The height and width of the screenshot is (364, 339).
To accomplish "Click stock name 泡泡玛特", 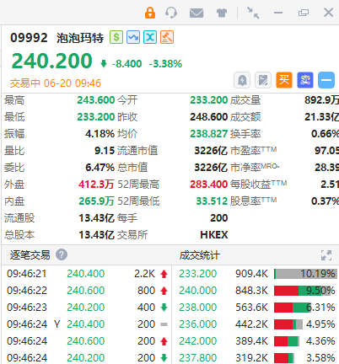I will tap(80, 38).
